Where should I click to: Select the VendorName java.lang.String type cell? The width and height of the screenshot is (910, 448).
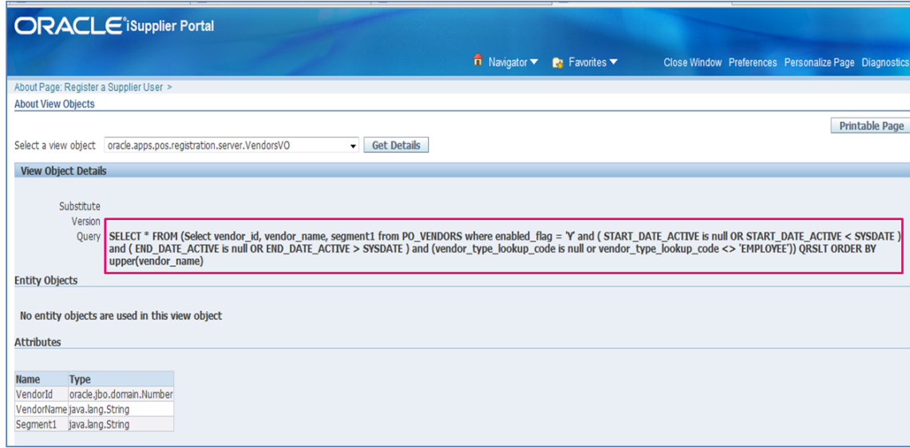click(121, 409)
